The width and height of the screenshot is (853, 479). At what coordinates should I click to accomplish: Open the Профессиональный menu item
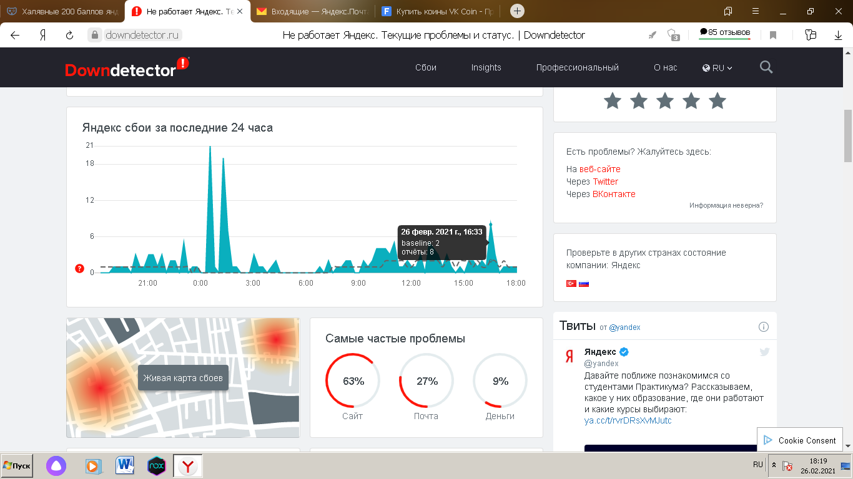click(x=578, y=67)
